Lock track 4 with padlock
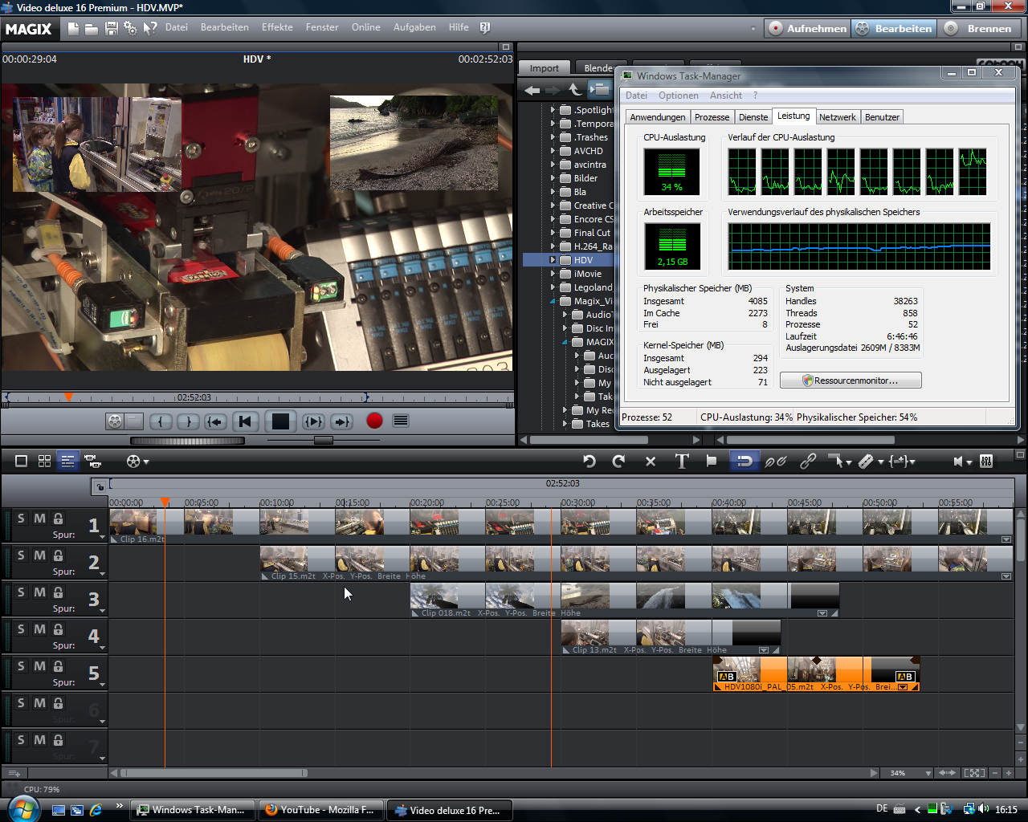 pos(58,629)
